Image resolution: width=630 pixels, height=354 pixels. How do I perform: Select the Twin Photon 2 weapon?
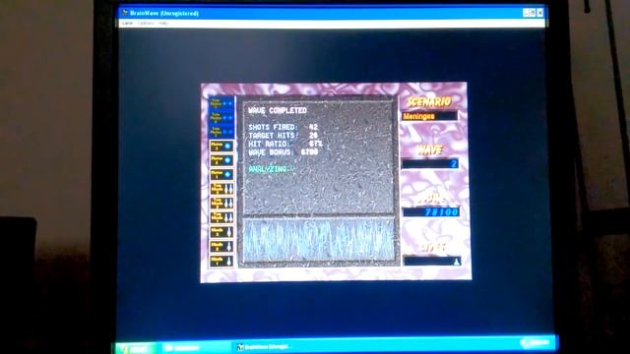(x=220, y=118)
